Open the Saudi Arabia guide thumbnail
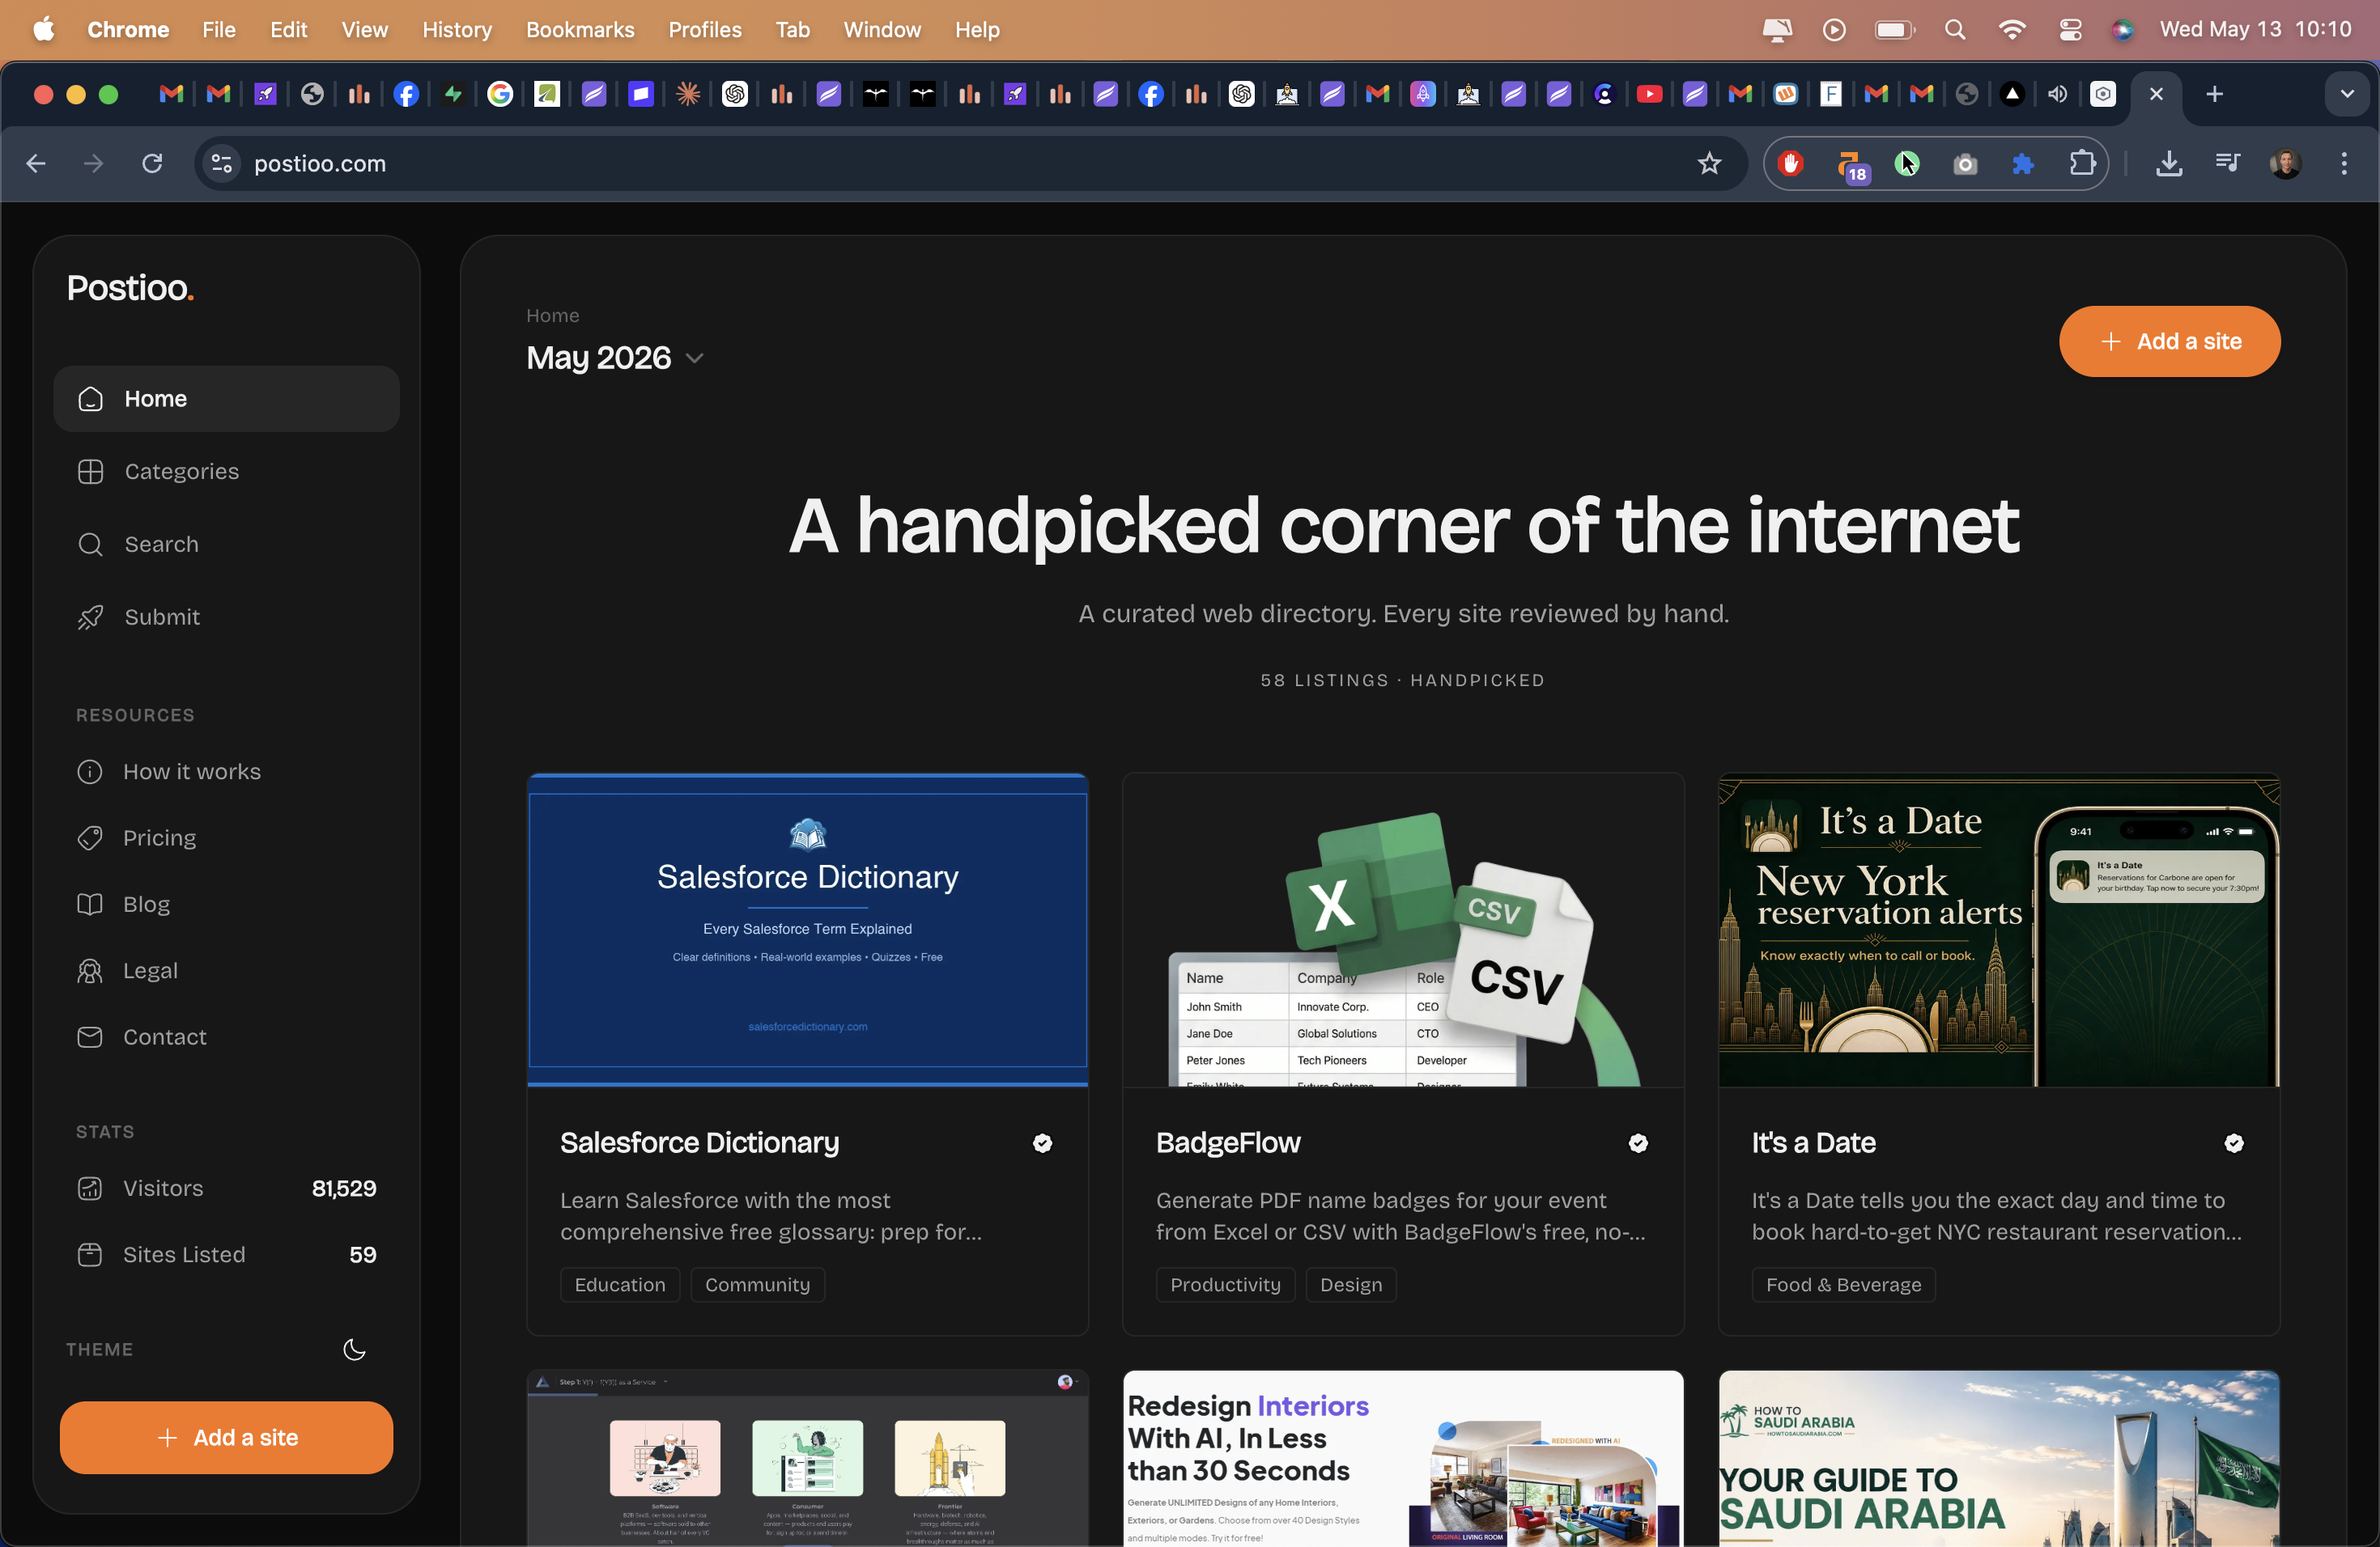This screenshot has height=1547, width=2380. pos(1999,1458)
